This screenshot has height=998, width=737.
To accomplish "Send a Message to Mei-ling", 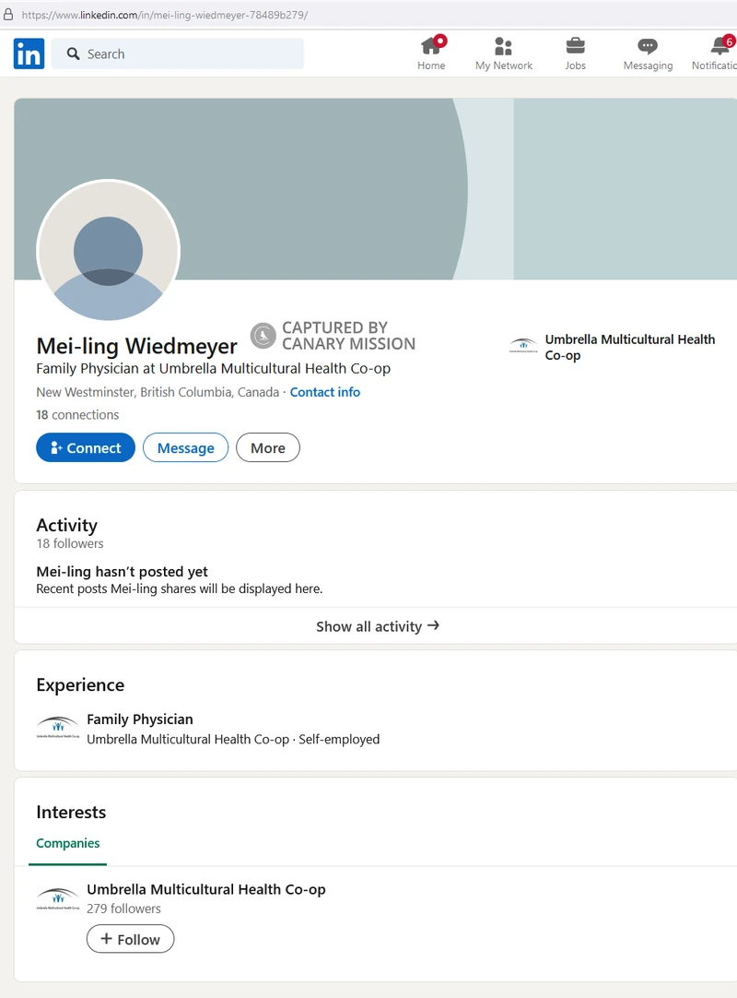I will pos(186,447).
